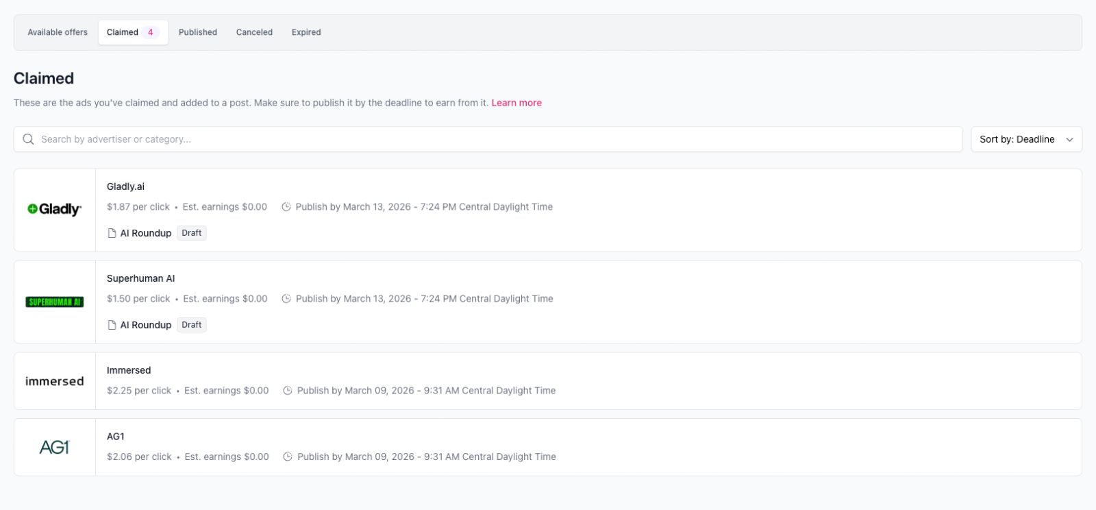Click document icon in Gladly.ai row
Screen dimensions: 1096x510
(112, 233)
